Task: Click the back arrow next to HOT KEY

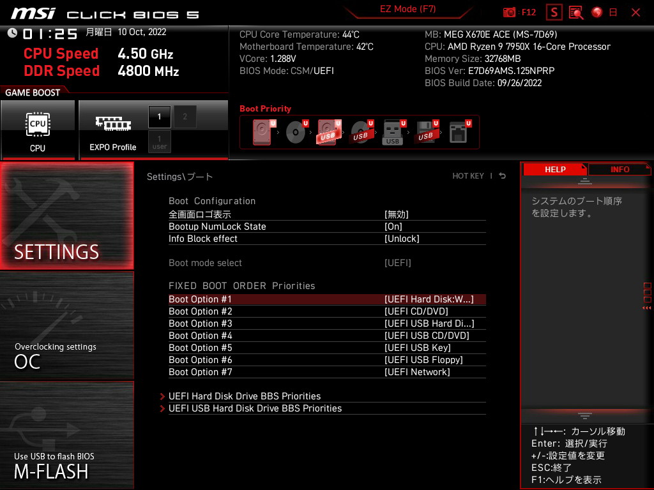Action: pyautogui.click(x=503, y=176)
